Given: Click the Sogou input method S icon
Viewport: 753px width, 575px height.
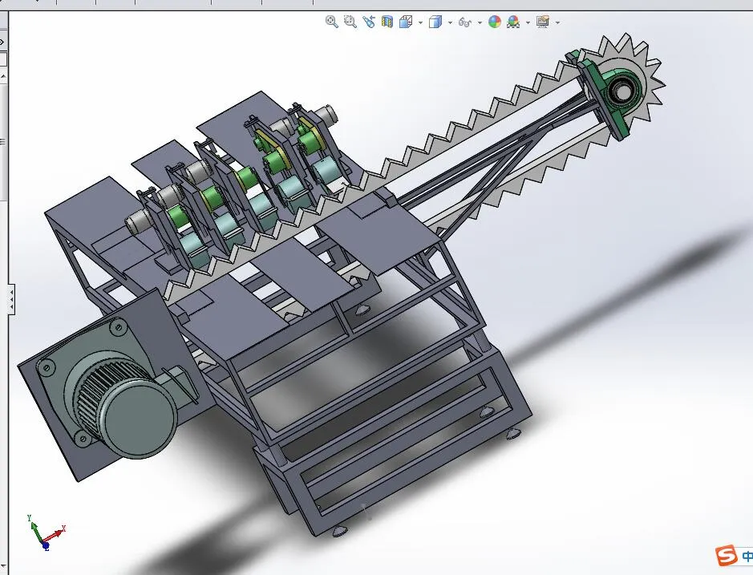Looking at the screenshot, I should 726,555.
